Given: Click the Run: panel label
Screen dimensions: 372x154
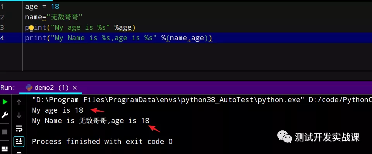Looking at the screenshot, I should [8, 87].
